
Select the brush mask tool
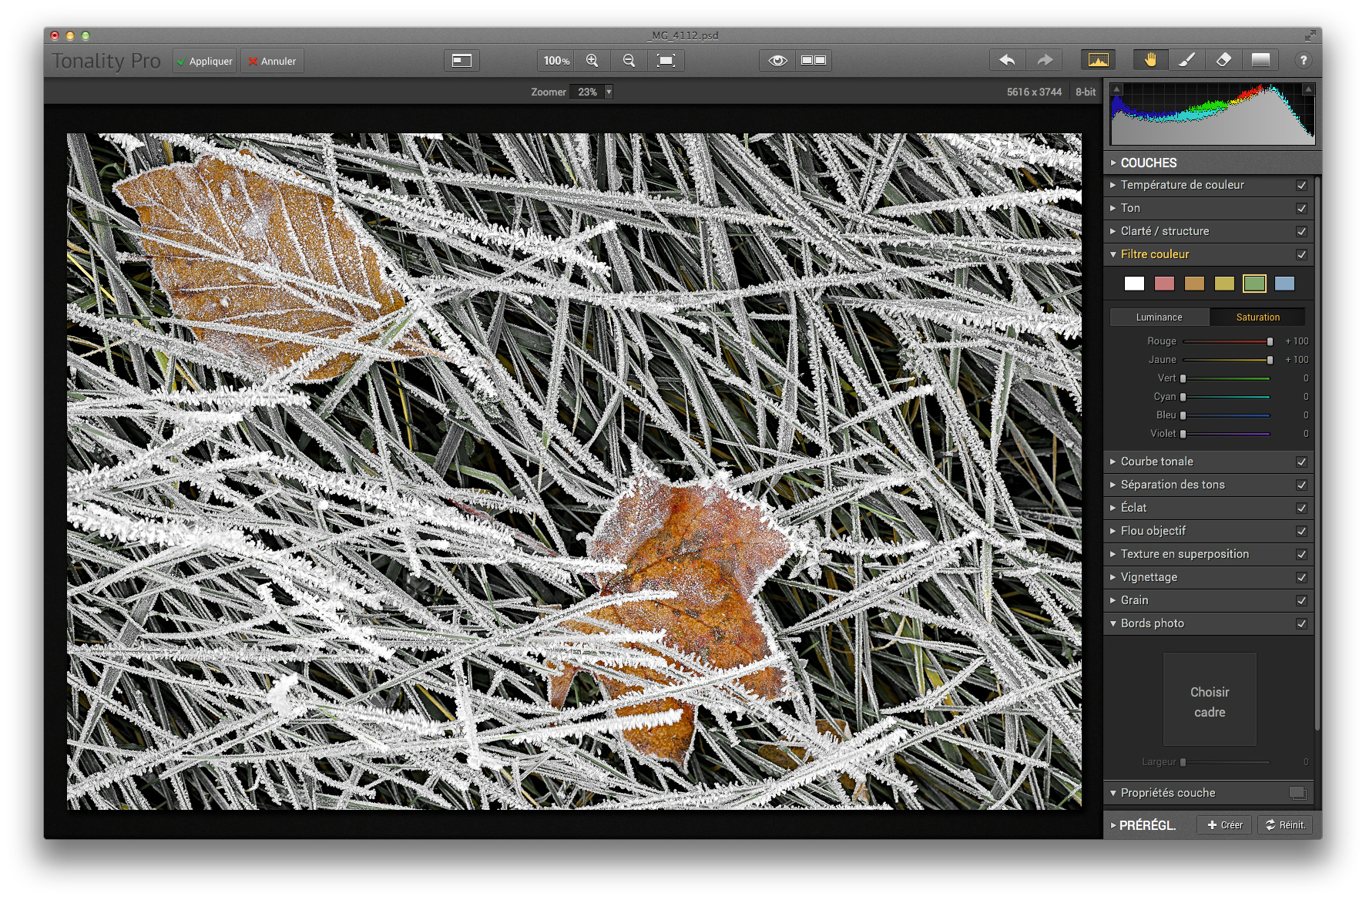pyautogui.click(x=1186, y=61)
